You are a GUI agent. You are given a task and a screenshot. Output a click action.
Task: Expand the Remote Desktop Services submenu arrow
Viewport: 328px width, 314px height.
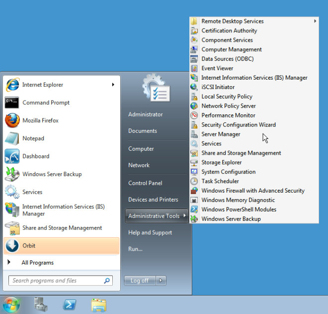(315, 21)
